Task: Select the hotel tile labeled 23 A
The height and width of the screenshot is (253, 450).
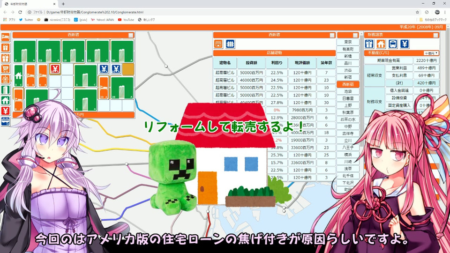Action: tap(104, 88)
